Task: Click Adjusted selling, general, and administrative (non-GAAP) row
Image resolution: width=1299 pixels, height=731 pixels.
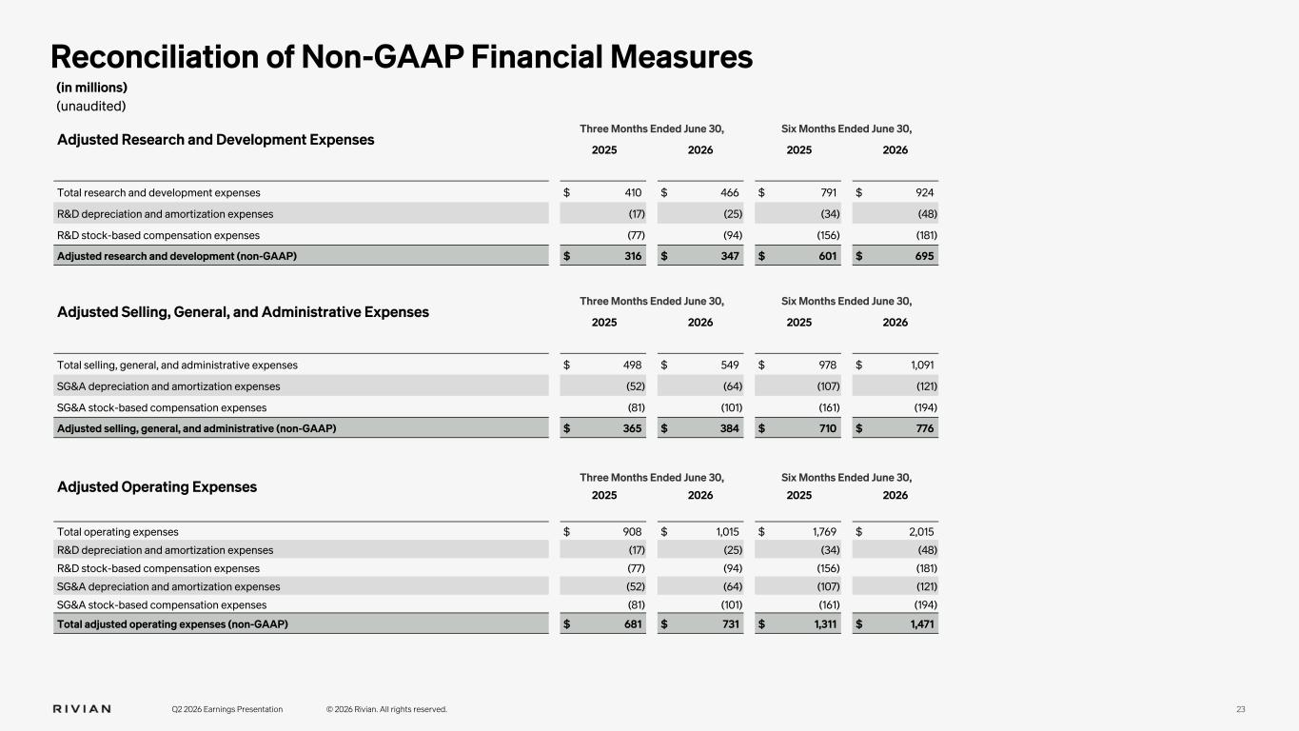Action: point(498,428)
